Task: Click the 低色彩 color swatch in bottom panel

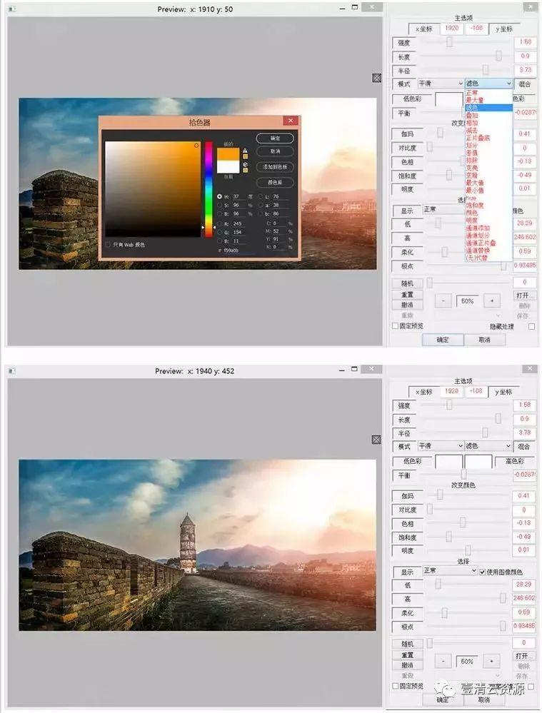Action: coord(448,461)
